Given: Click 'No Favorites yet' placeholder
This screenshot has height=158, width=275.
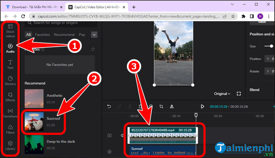Looking at the screenshot, I should [x=60, y=65].
